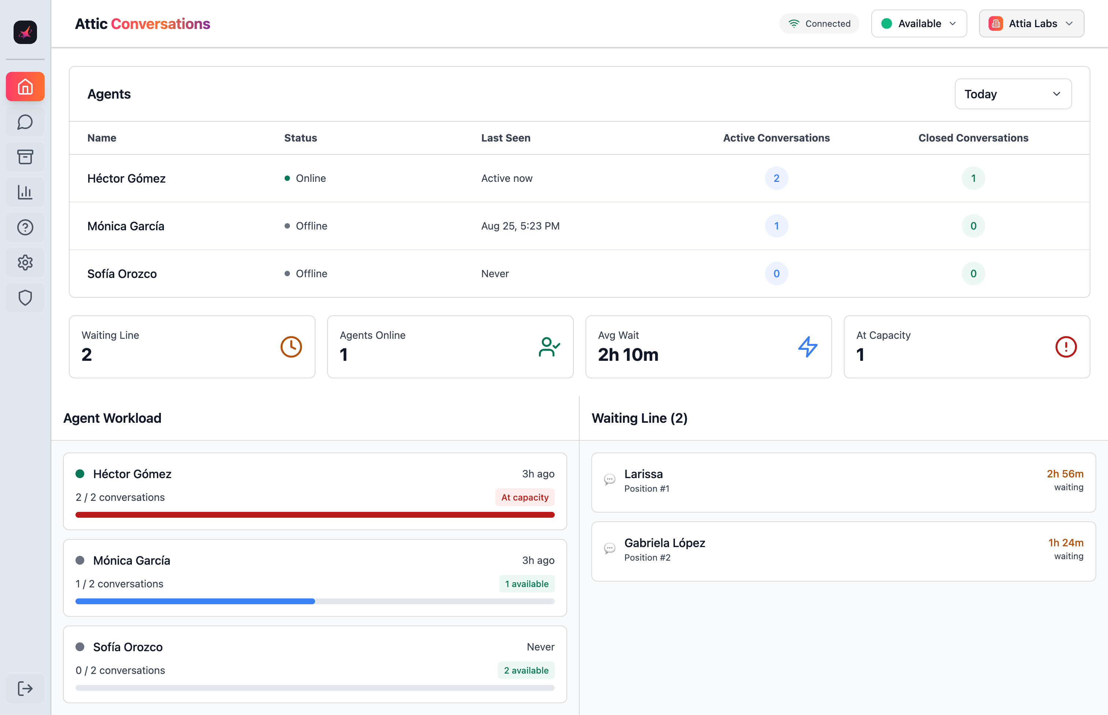Click Héctor Gómez's red capacity bar
1108x715 pixels.
coord(315,514)
